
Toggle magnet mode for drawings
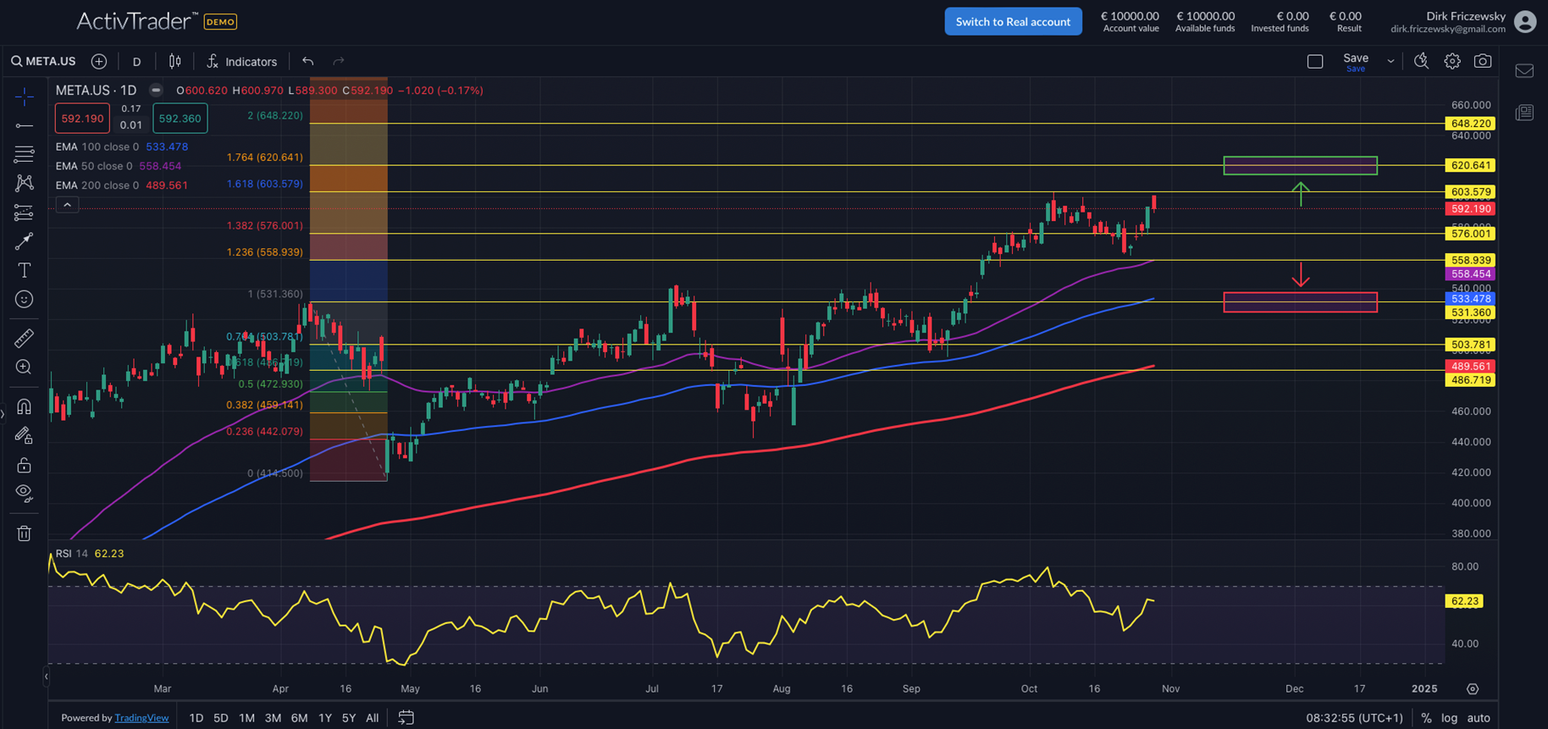tap(24, 406)
